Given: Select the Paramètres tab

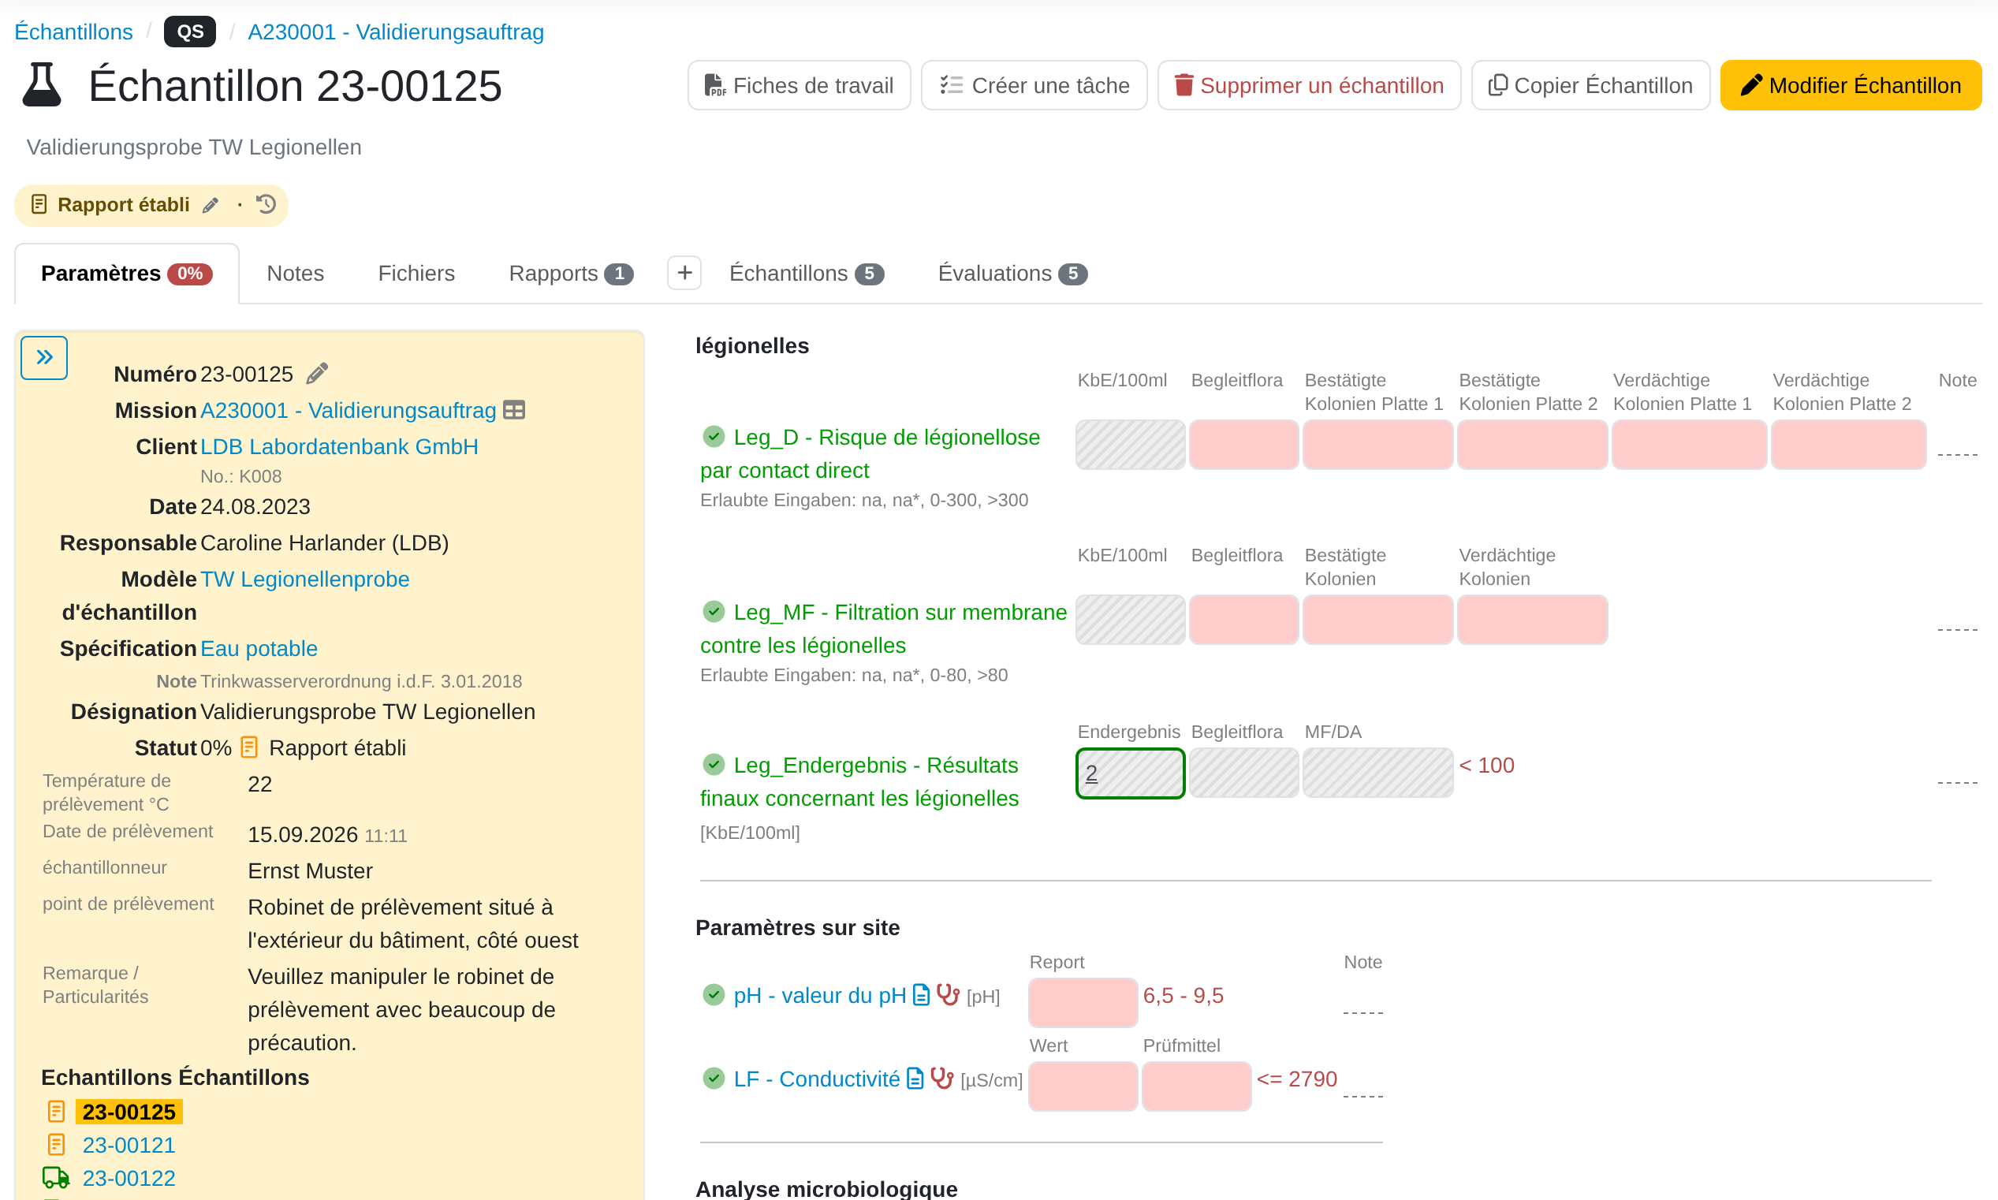Looking at the screenshot, I should coord(127,274).
